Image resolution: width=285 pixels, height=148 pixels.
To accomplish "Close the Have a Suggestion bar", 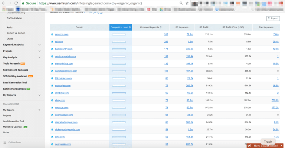I will [x=281, y=146].
